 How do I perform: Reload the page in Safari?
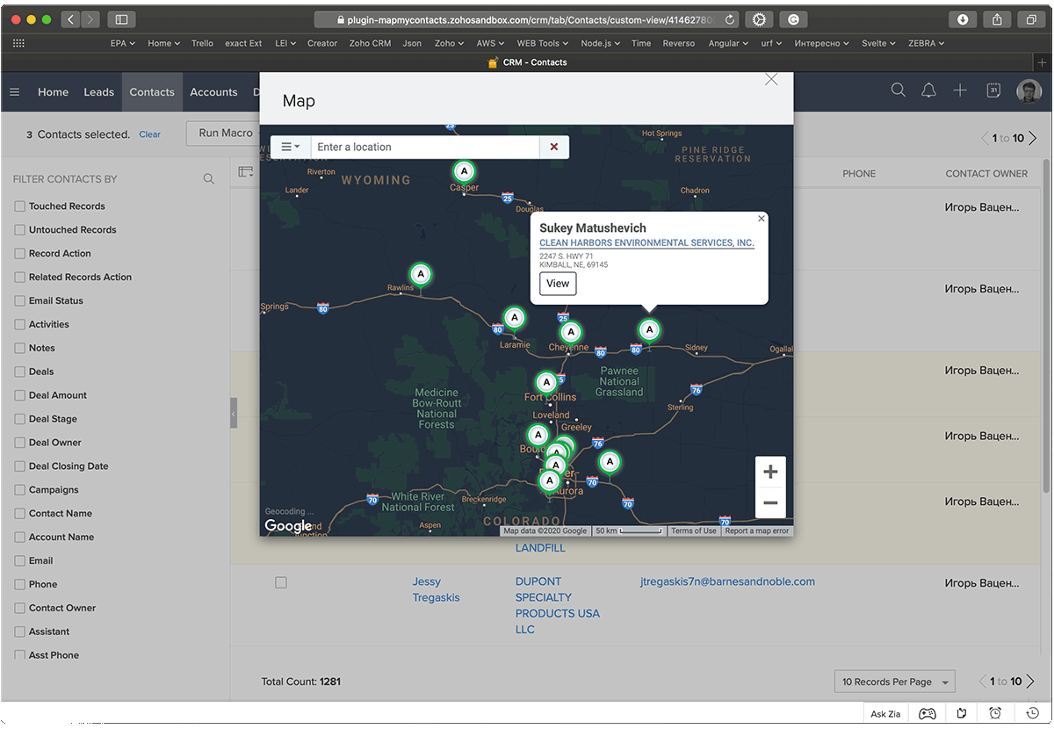(x=731, y=19)
